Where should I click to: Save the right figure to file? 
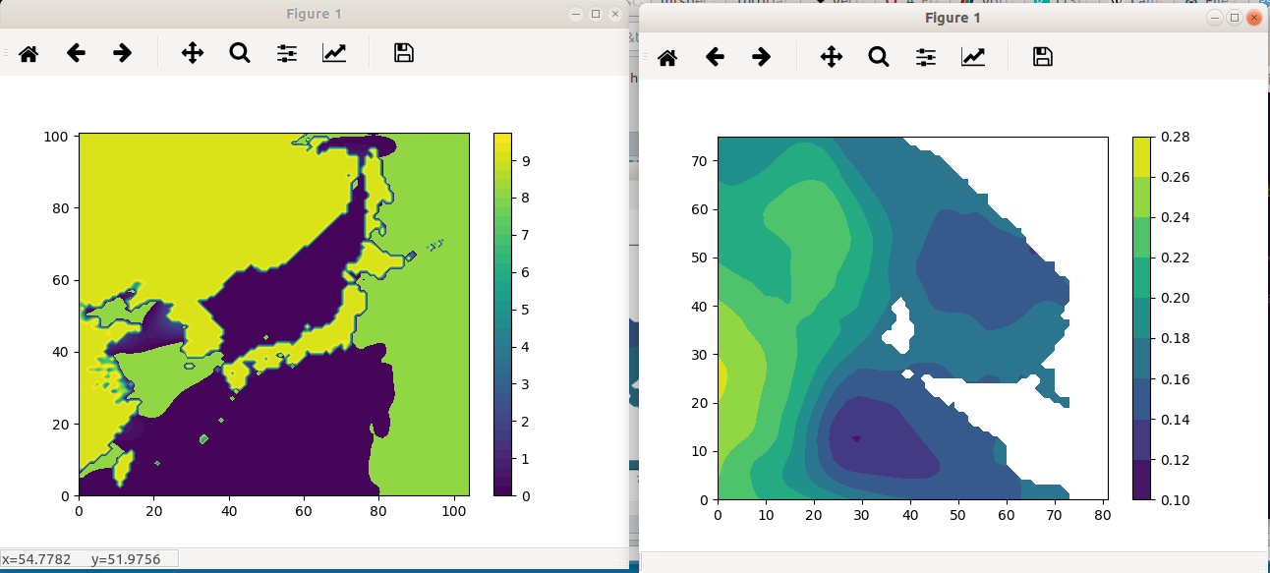(x=1043, y=57)
